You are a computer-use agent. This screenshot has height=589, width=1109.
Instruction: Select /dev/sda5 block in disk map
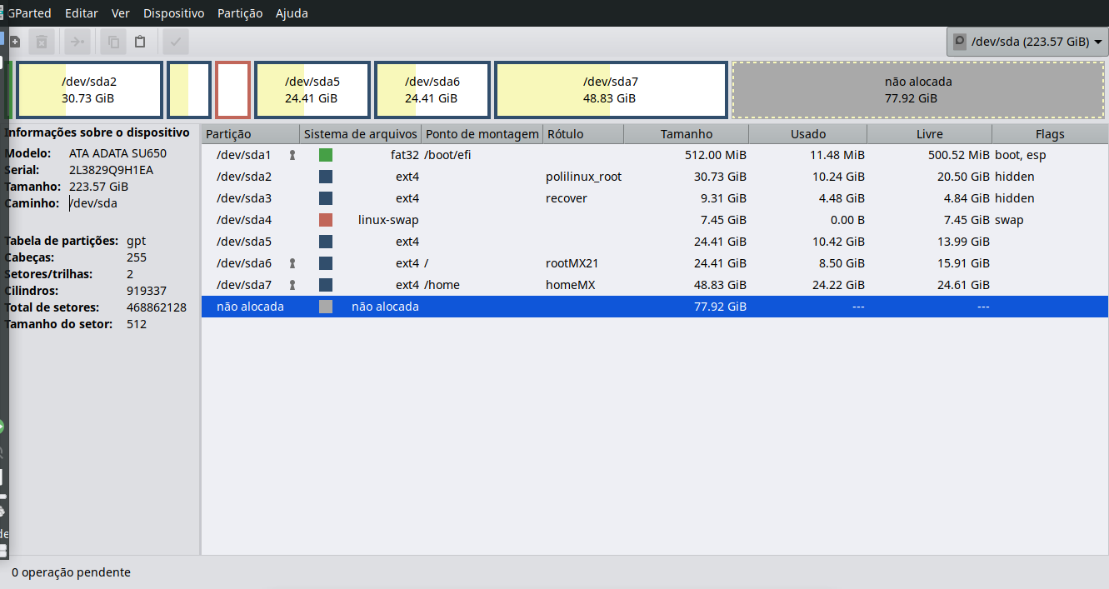click(x=312, y=90)
